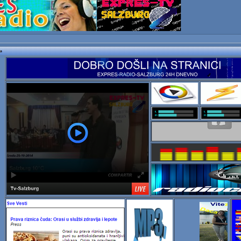Click the right audio level meter
This screenshot has width=241, height=241.
(221, 113)
